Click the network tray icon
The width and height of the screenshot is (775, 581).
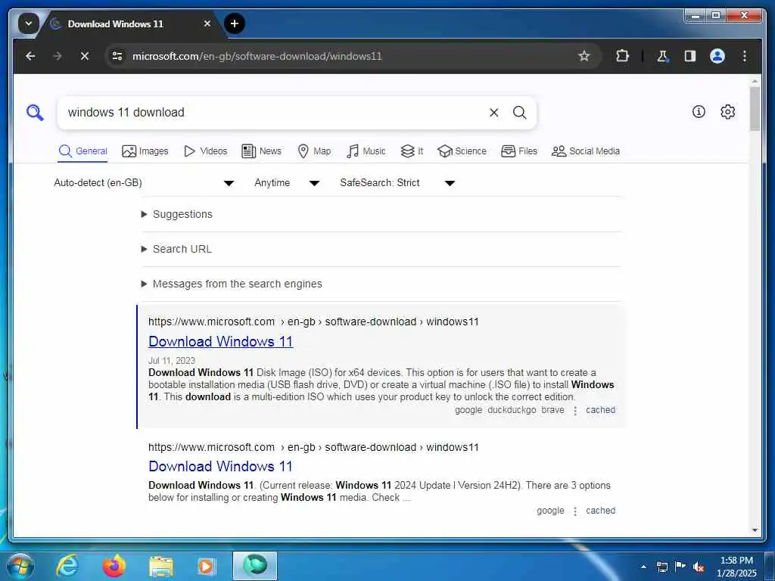pyautogui.click(x=662, y=567)
